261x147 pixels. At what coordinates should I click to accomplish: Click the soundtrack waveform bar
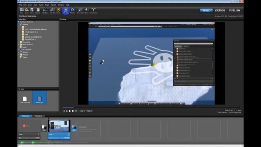(x=33, y=143)
